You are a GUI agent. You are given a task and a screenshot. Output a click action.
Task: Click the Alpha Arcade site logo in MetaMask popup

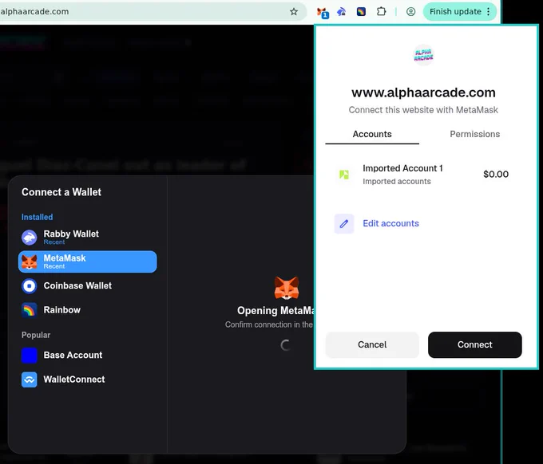[423, 55]
